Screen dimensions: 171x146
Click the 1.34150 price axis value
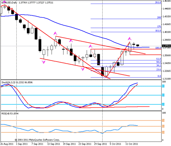pos(166,63)
